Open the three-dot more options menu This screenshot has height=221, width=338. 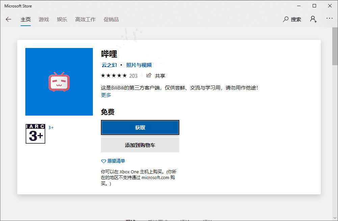329,19
